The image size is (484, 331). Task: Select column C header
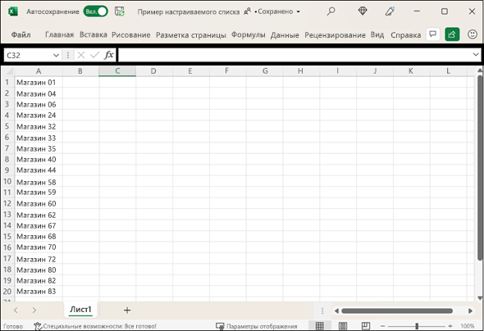[117, 71]
